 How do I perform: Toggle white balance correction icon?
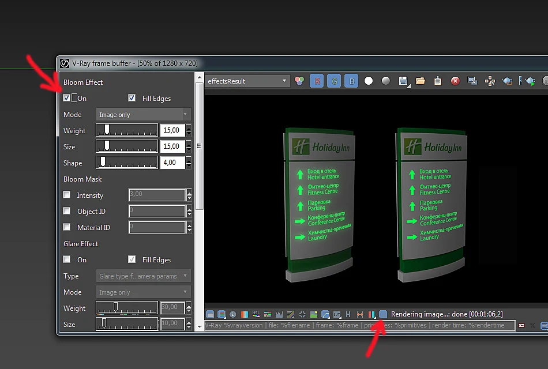coord(245,314)
